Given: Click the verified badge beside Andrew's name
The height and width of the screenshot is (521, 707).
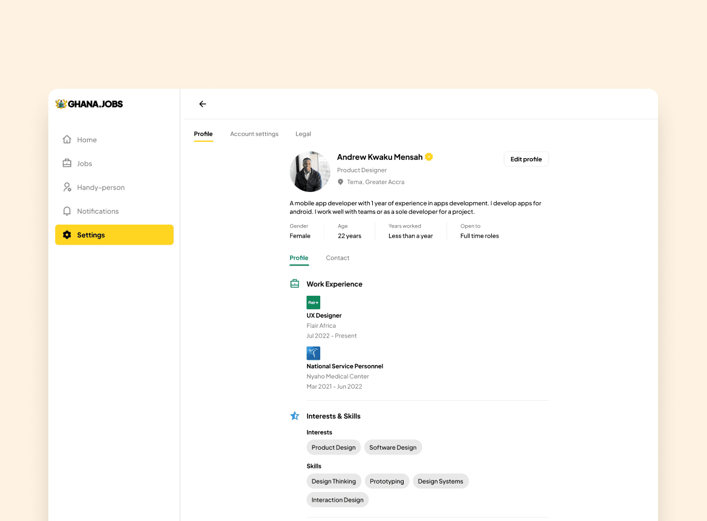Looking at the screenshot, I should (x=429, y=156).
